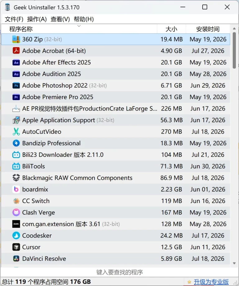Click the 56.3 MB size of Apple Application Support
The height and width of the screenshot is (286, 239).
click(x=171, y=120)
